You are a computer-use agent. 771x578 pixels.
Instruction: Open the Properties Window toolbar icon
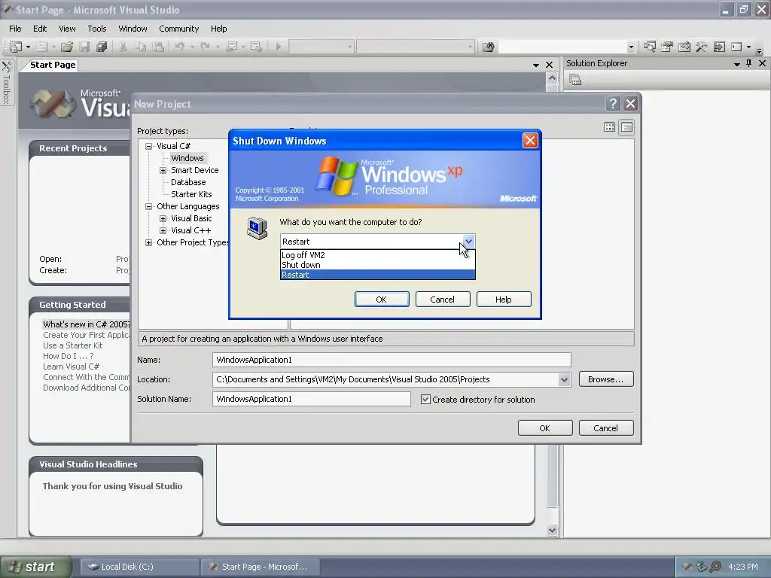pos(667,47)
